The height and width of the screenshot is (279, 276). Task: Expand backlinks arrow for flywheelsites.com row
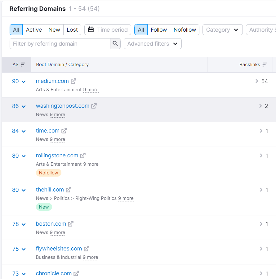[x=261, y=249]
